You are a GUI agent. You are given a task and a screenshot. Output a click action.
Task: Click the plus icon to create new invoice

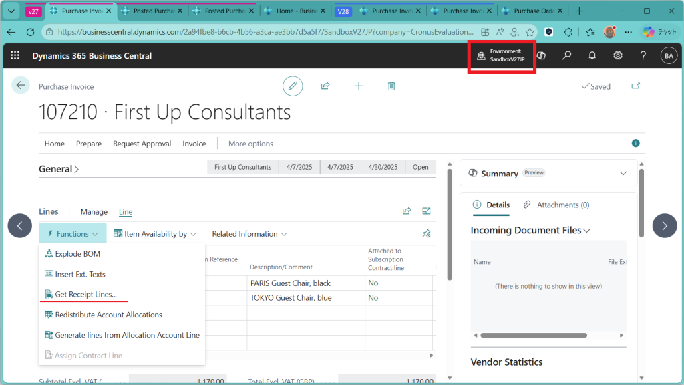pyautogui.click(x=359, y=86)
